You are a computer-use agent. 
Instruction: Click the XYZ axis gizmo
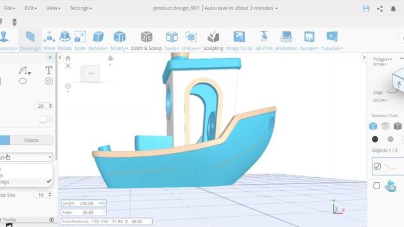pos(338,207)
